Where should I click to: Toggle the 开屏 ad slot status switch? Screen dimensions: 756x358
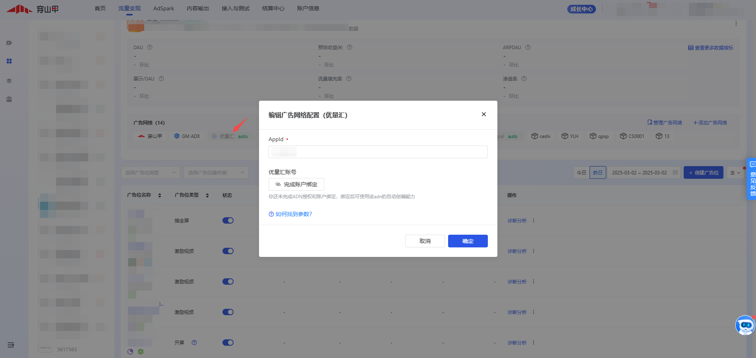pos(228,343)
